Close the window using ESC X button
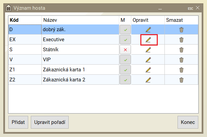 click(198, 7)
